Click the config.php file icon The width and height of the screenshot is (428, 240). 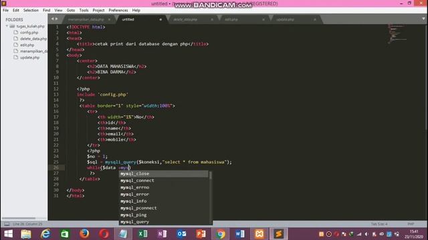coord(16,33)
